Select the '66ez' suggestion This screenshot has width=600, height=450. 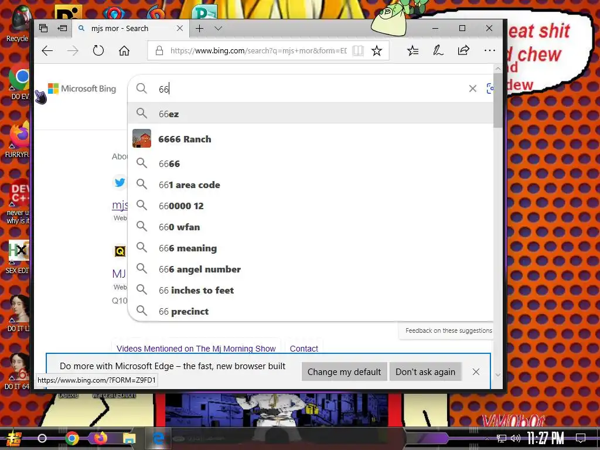pyautogui.click(x=311, y=114)
